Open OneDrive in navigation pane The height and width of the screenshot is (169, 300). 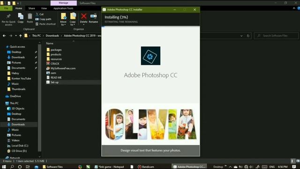(x=15, y=96)
